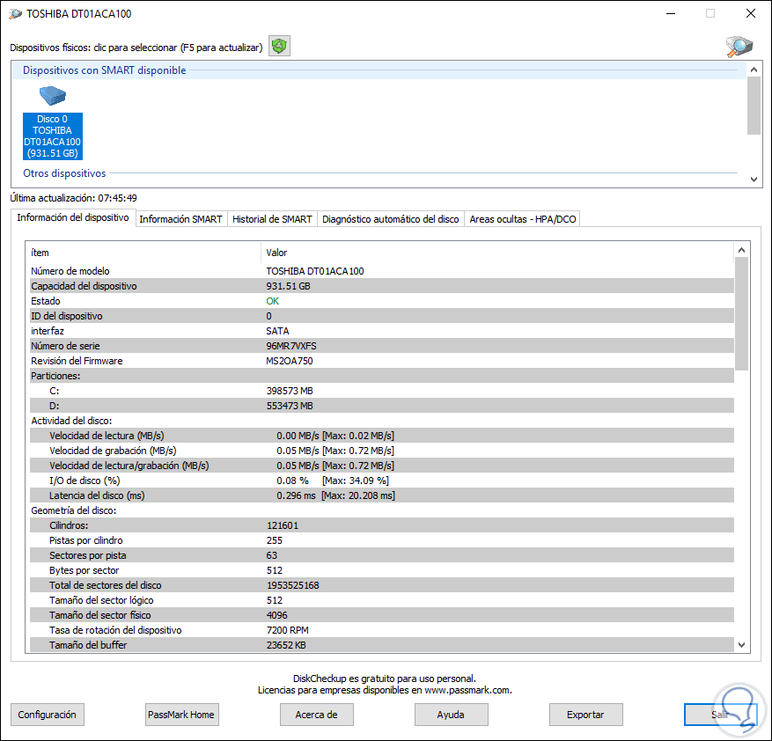Click the Salir button
This screenshot has width=772, height=741.
(720, 715)
